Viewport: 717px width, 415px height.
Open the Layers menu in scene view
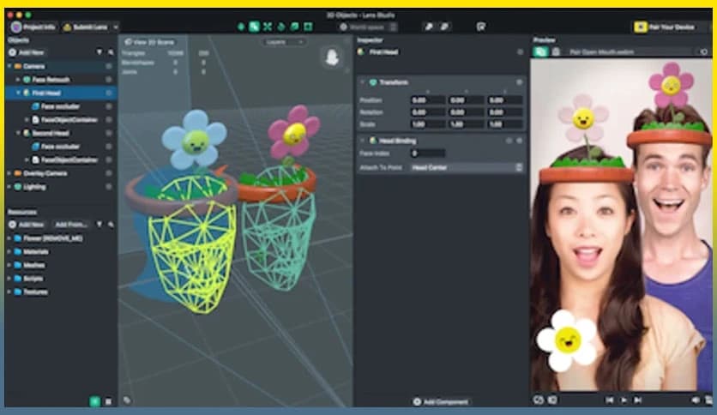285,41
